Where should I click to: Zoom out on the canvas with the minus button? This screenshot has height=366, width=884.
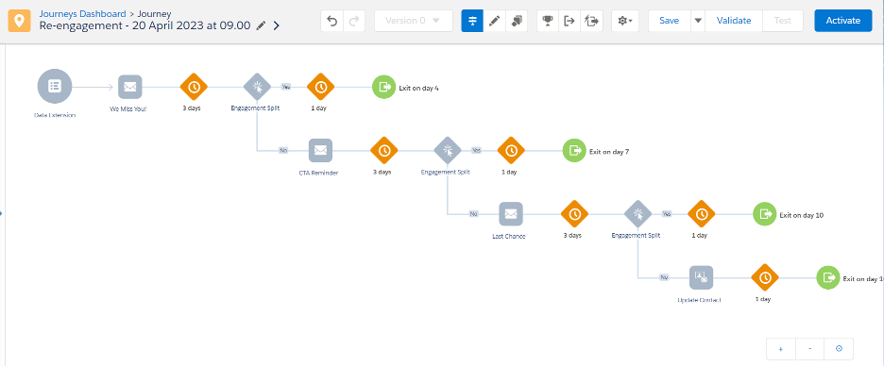coord(810,349)
